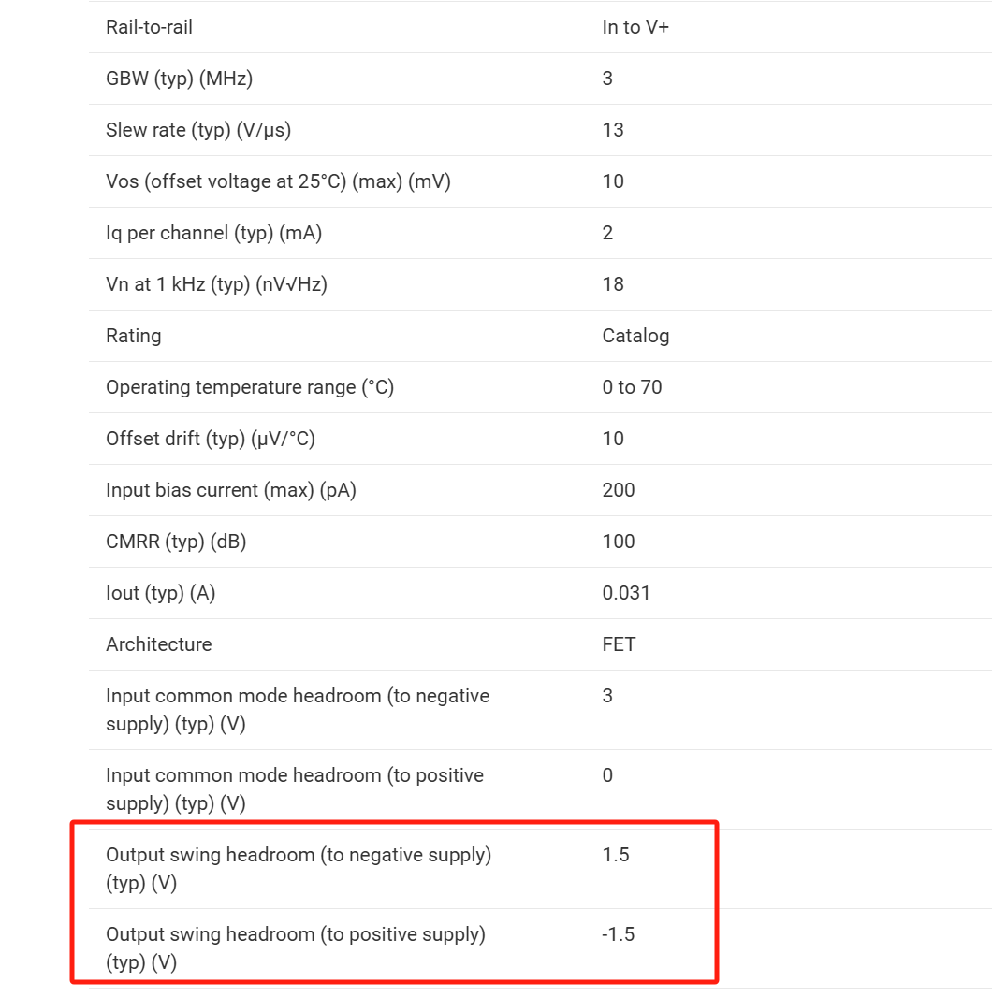The image size is (992, 997).
Task: Click the -1.5 output swing headroom value
Action: point(618,934)
